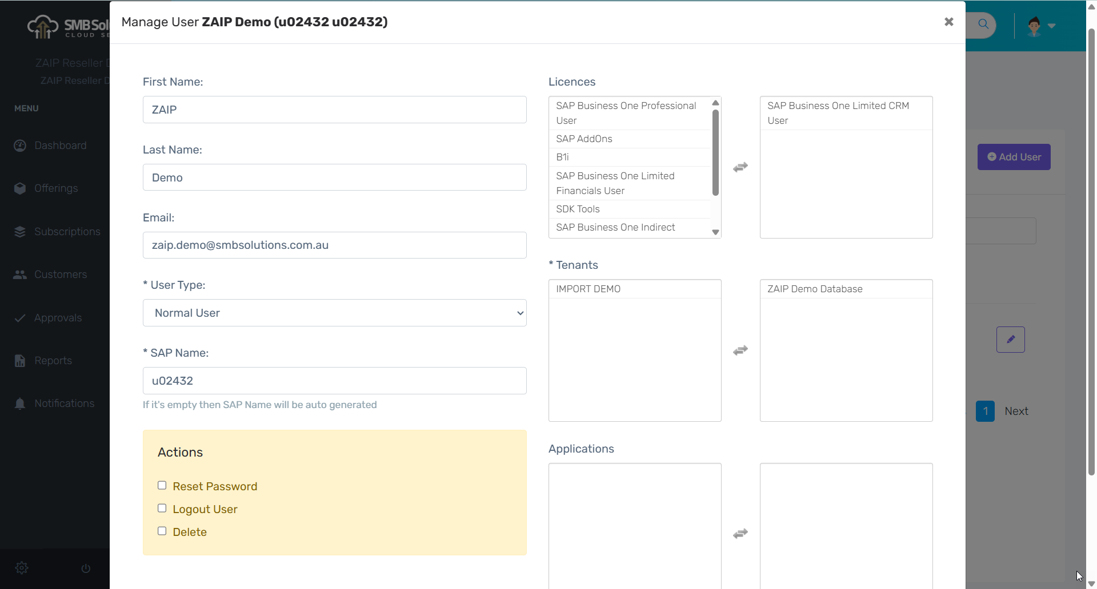Image resolution: width=1097 pixels, height=589 pixels.
Task: Click the First Name input field
Action: (335, 110)
